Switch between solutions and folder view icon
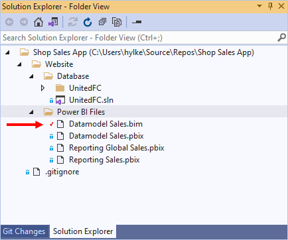The width and height of the screenshot is (288, 240). point(53,22)
